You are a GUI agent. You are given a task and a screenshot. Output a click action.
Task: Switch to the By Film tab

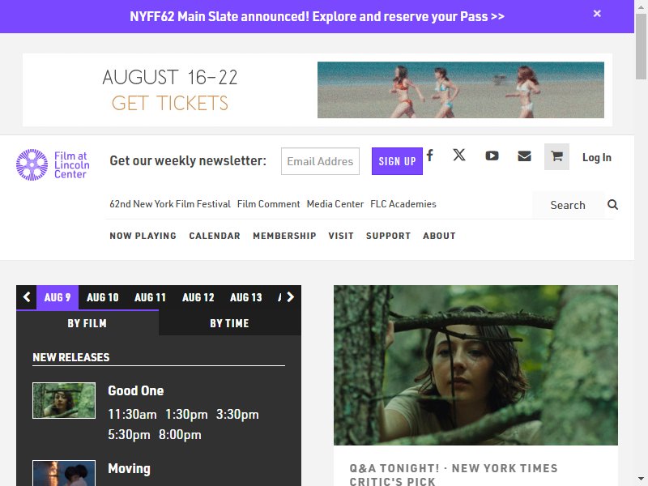point(87,323)
